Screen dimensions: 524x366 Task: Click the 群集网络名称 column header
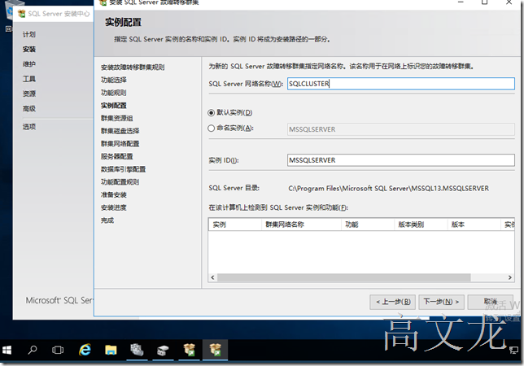301,224
